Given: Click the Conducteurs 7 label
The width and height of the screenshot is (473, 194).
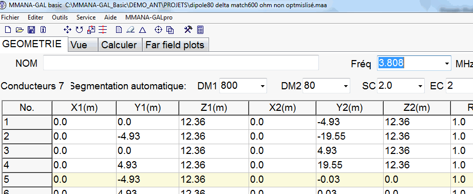Looking at the screenshot, I should point(32,86).
